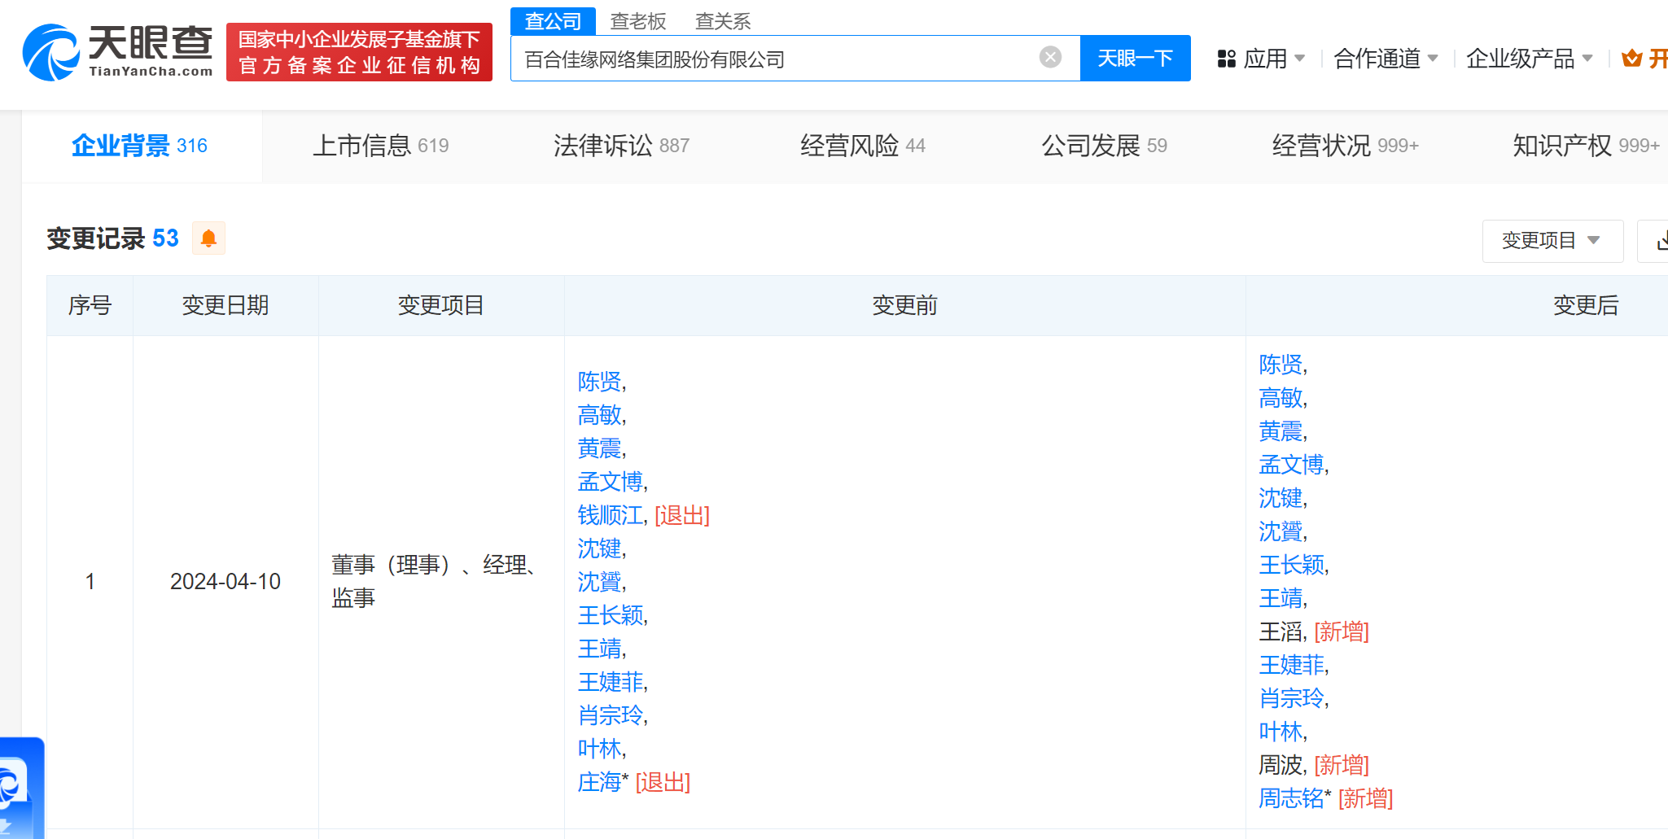Open 王长颖 link in 变更后 column

pos(1292,565)
